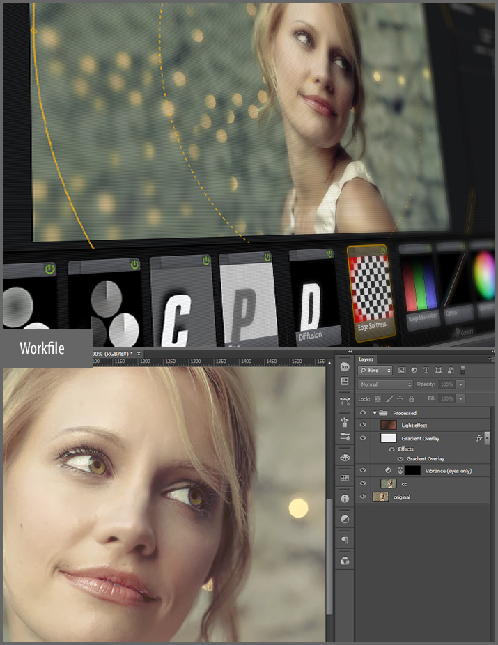
Task: Open the Kuler panel icon
Action: 344,366
